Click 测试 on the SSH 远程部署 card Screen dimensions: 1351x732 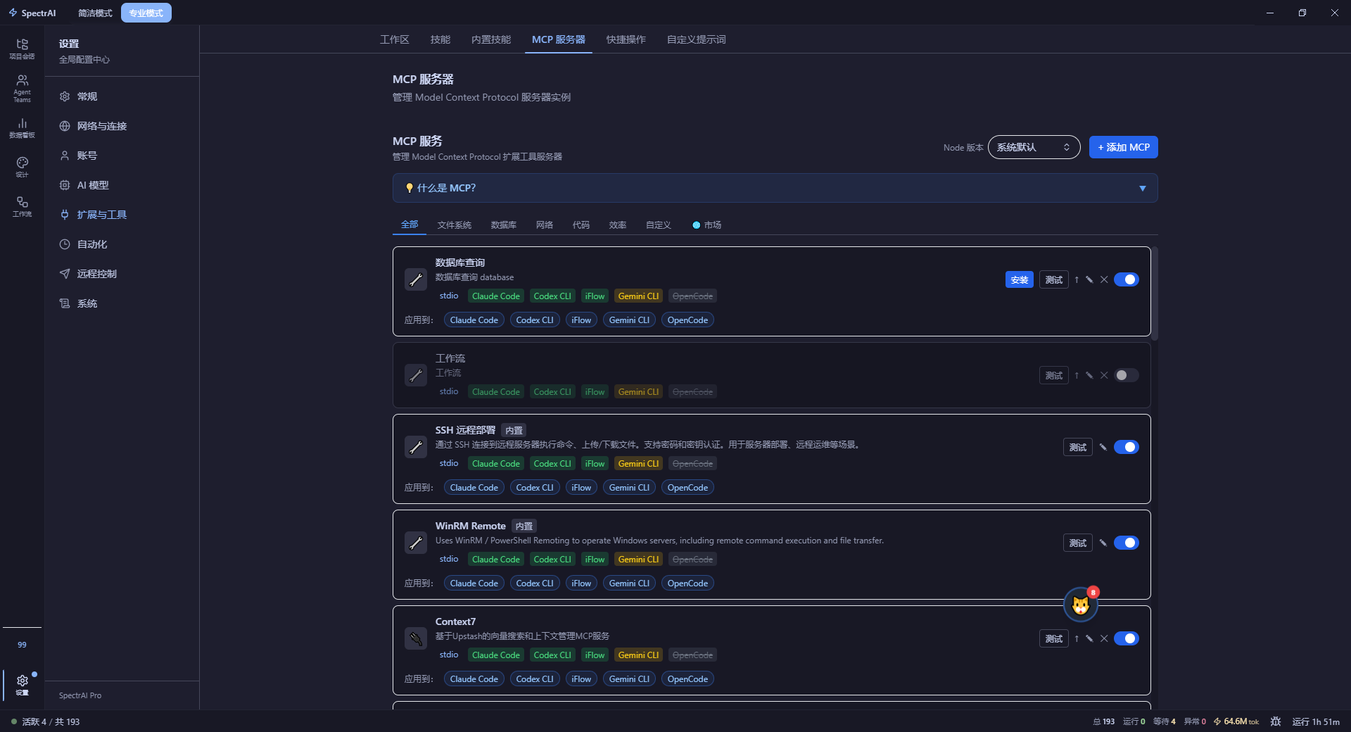[1078, 448]
